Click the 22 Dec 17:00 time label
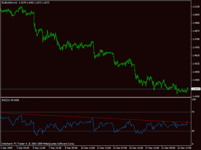Screen dimensions: 201x150 tap(184, 148)
